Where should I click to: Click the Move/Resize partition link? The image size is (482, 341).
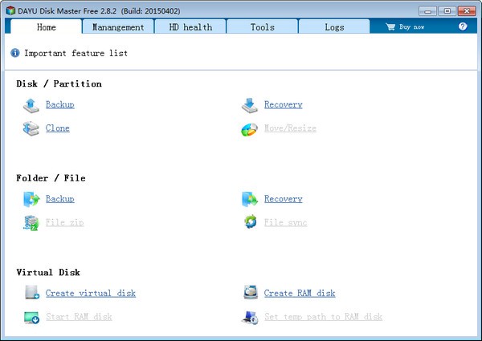pos(290,128)
